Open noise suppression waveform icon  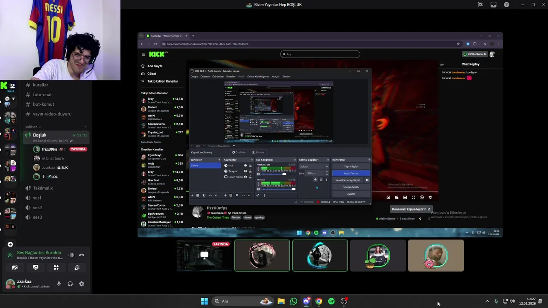[x=71, y=255]
